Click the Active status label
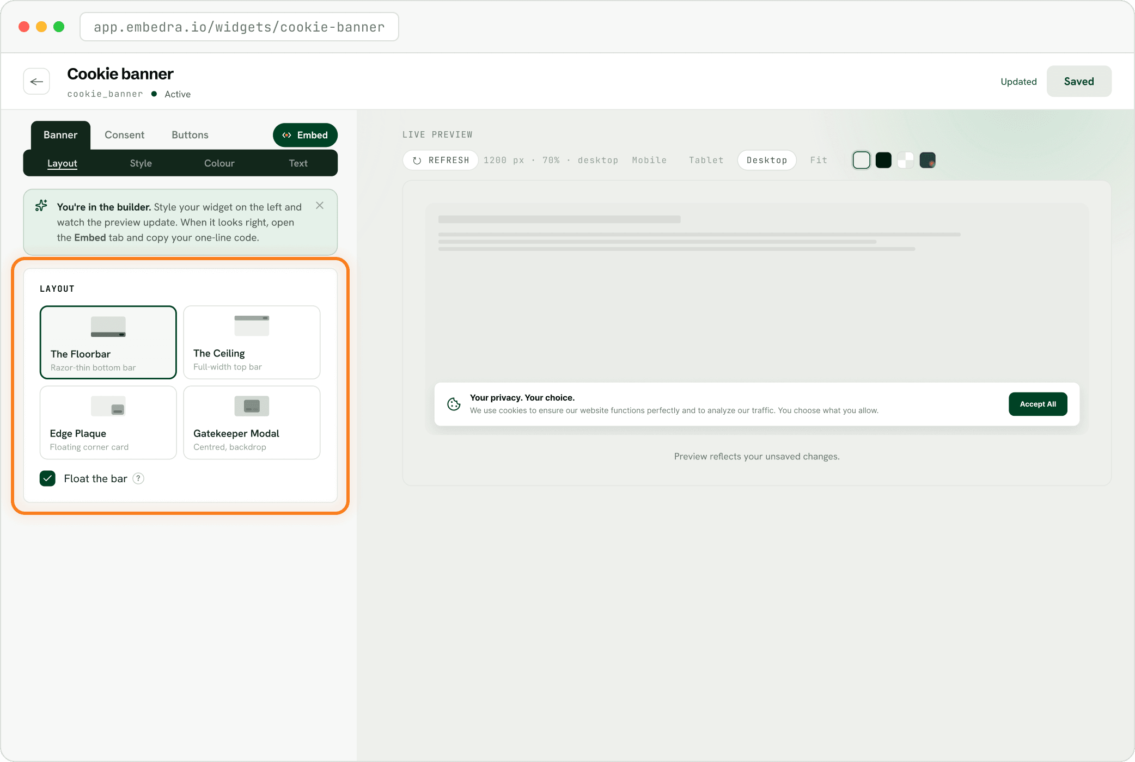This screenshot has width=1135, height=762. click(x=178, y=94)
